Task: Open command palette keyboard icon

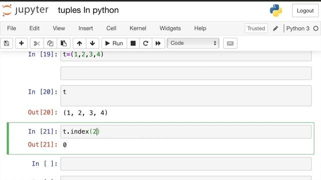Action: (x=230, y=43)
